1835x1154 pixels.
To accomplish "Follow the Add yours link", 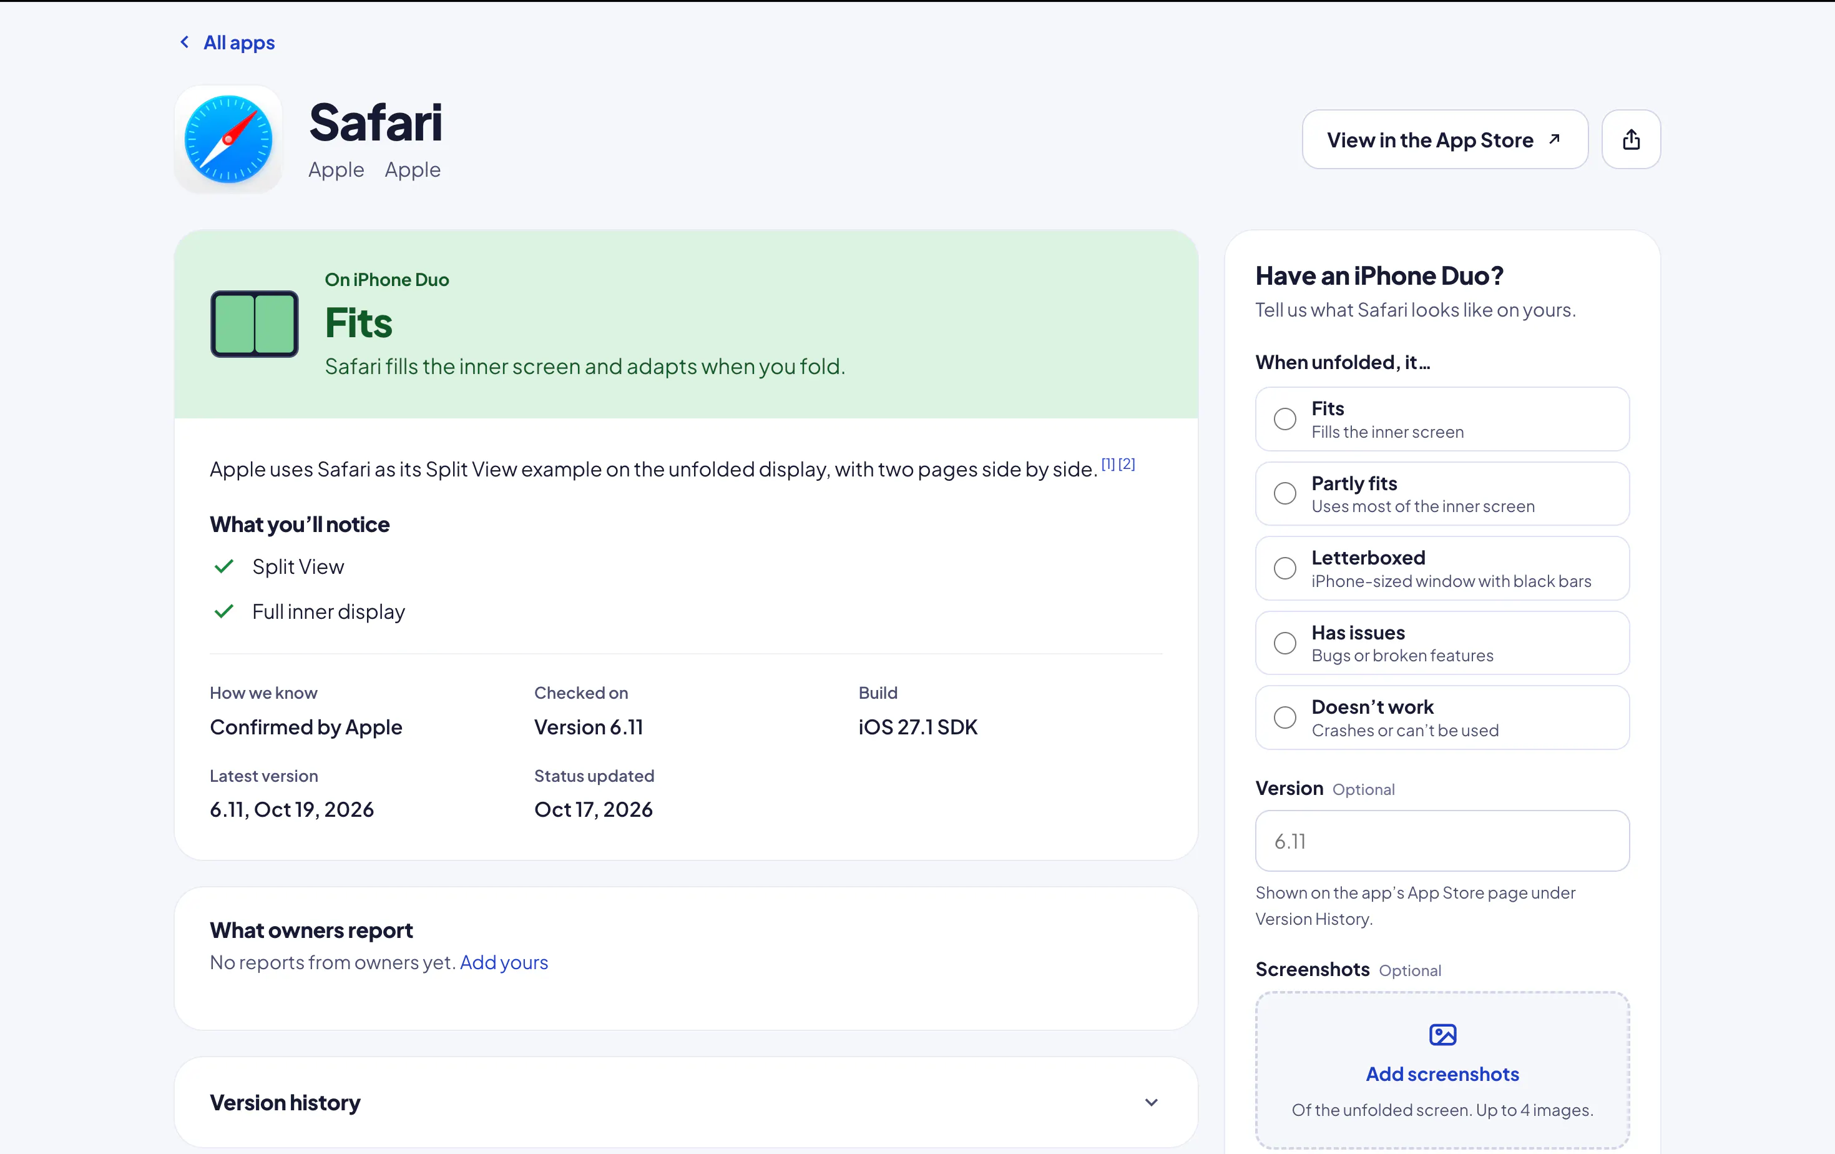I will point(504,963).
